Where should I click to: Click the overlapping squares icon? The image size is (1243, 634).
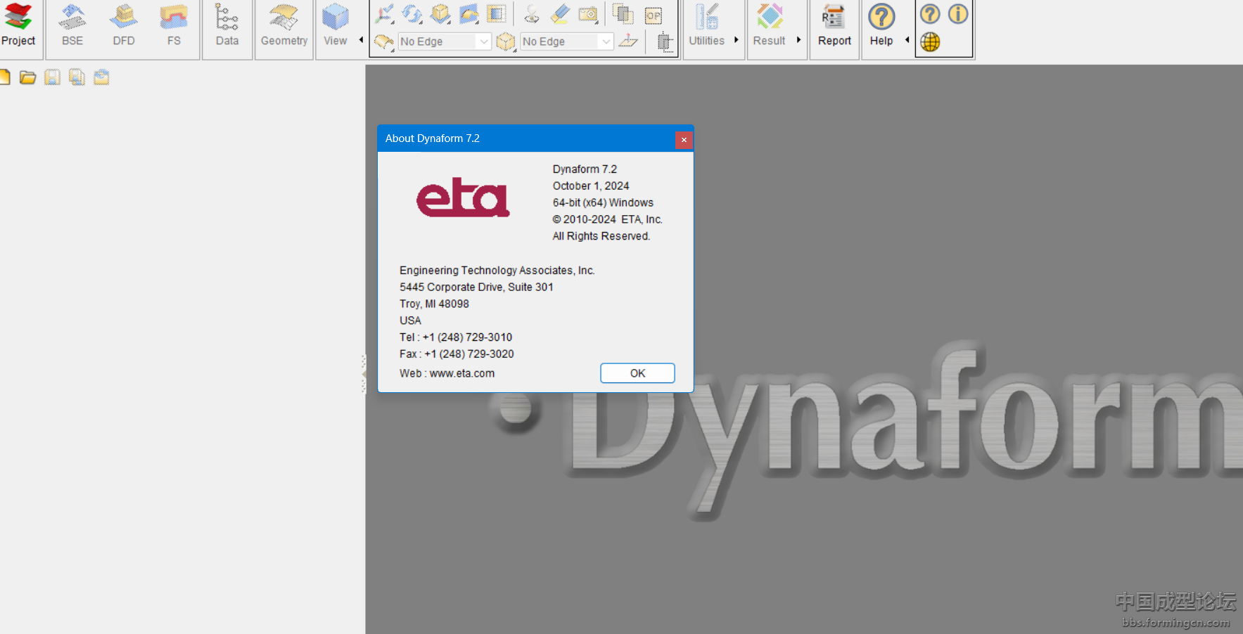tap(623, 14)
